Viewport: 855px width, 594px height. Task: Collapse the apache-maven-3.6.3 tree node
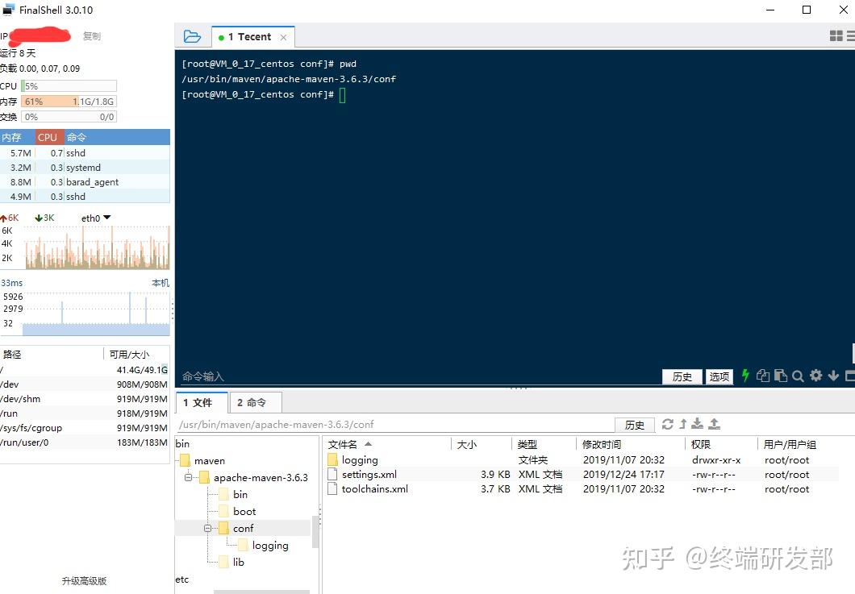(187, 477)
